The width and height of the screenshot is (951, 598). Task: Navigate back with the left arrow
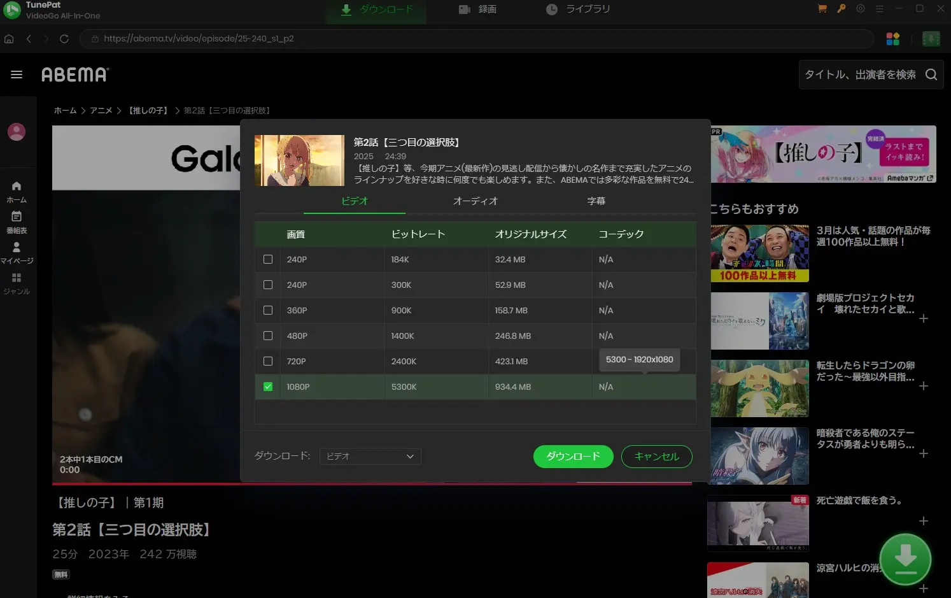29,39
